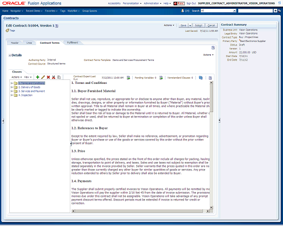Screen dimensions: 283x226
Task: Open the Accessibility link
Action: click(x=114, y=3)
